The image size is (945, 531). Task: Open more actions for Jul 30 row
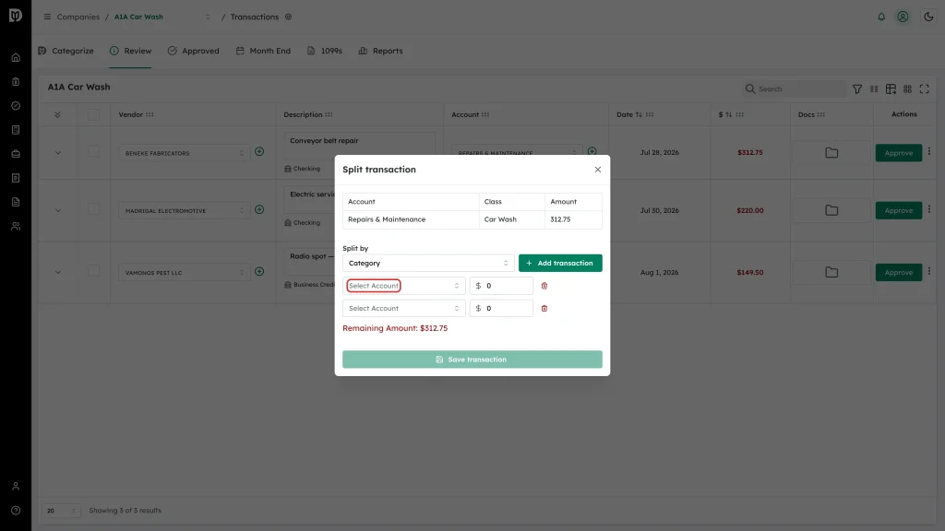point(929,209)
